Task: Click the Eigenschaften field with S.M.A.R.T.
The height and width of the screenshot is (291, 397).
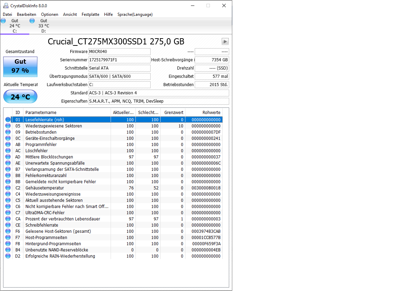Action: (159, 101)
